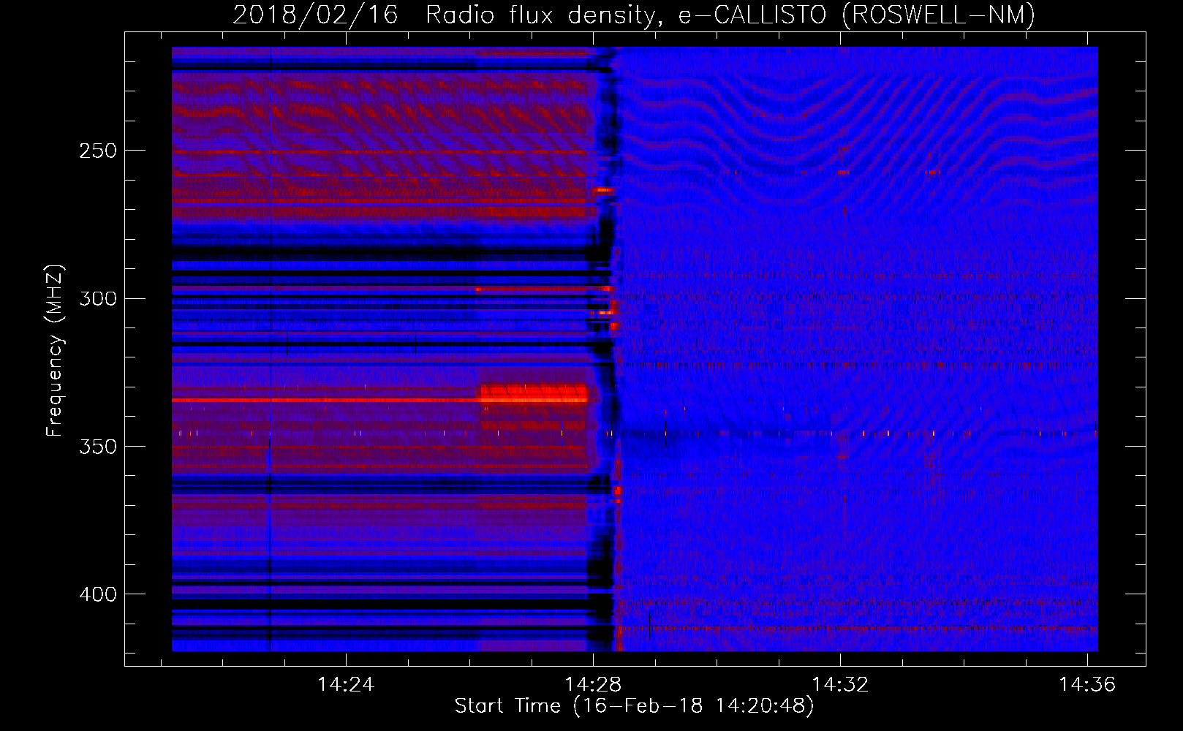Click the 'Frequency (MHZ)' axis label
The width and height of the screenshot is (1183, 731).
pos(55,351)
